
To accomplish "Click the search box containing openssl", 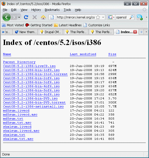I will 122,17.
